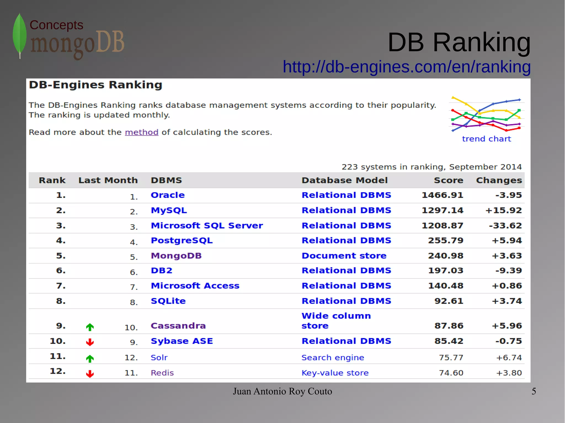Open Relational DBMS link in DB2 row
This screenshot has height=423, width=565.
[347, 271]
